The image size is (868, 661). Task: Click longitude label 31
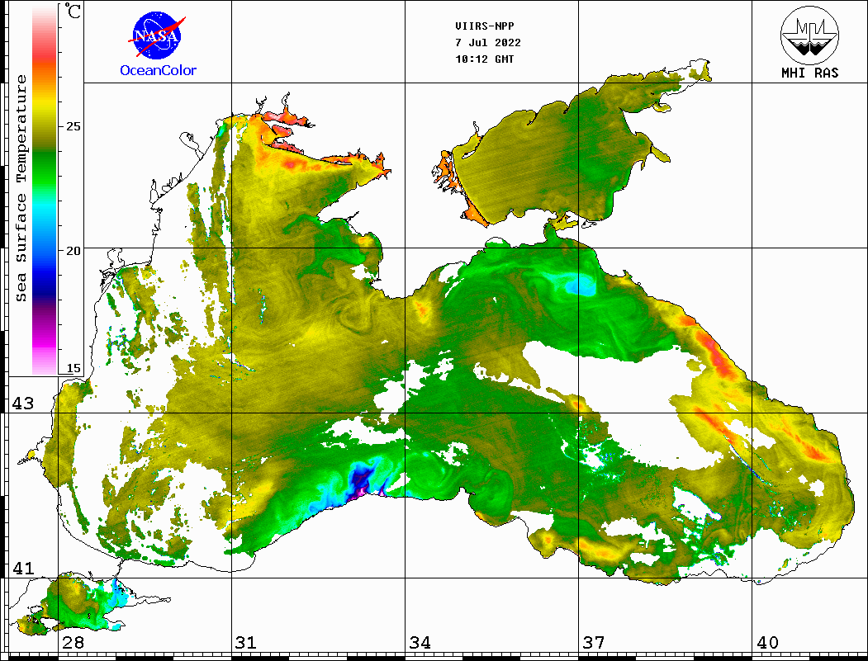(x=246, y=642)
